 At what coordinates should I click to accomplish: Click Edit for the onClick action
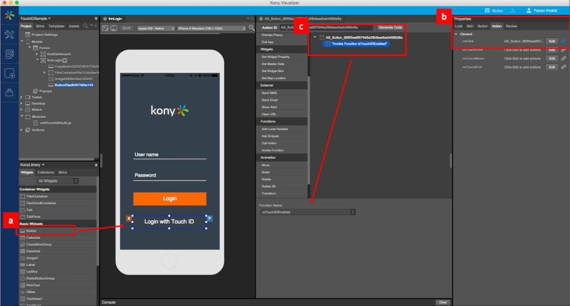[x=552, y=41]
